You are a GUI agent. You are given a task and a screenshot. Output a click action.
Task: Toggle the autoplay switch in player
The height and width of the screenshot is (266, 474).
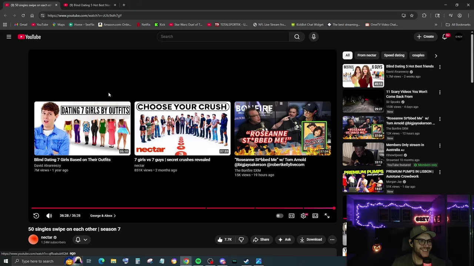point(280,216)
